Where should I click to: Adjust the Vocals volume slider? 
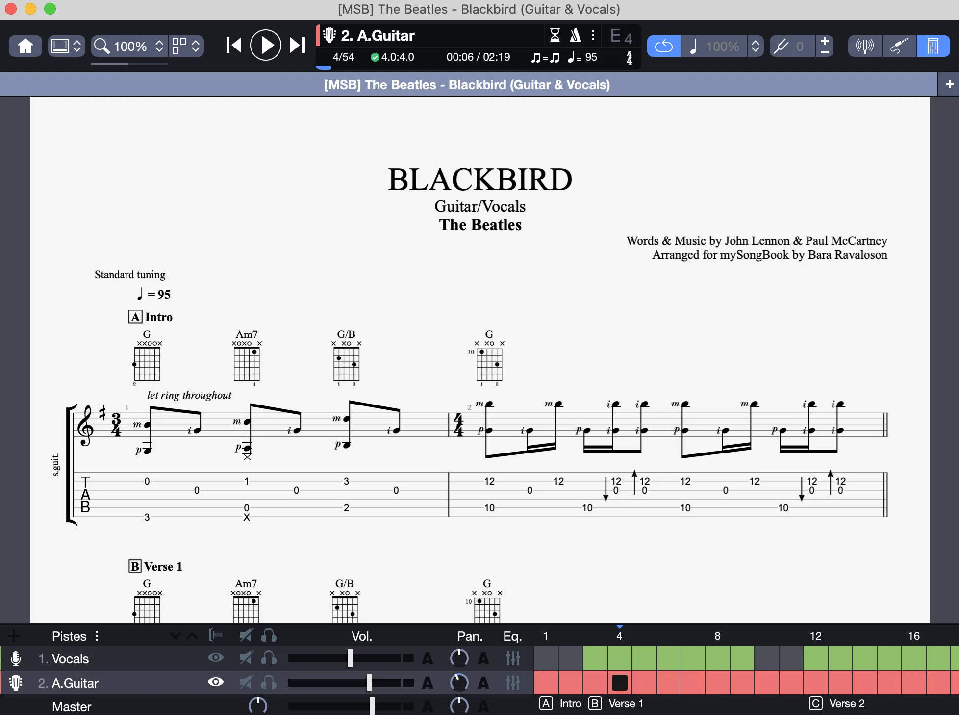(351, 658)
